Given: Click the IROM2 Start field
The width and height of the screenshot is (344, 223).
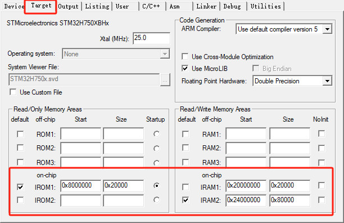Looking at the screenshot, I should (x=80, y=200).
